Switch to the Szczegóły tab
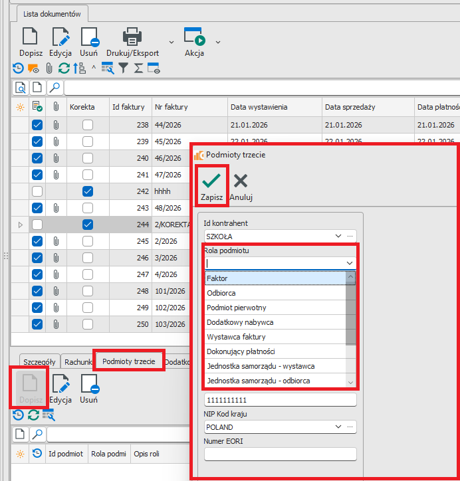Screen dimensions: 460x481 tap(40, 361)
